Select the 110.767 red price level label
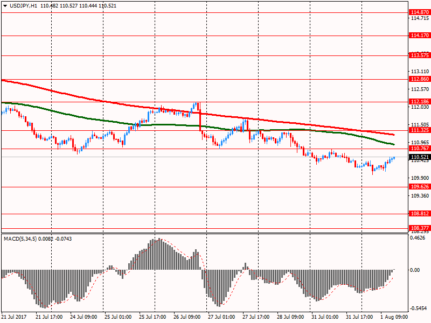 click(x=420, y=149)
